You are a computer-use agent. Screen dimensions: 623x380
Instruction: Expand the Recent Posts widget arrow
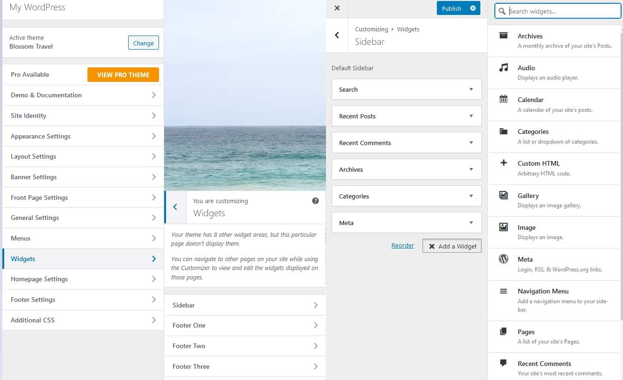471,116
